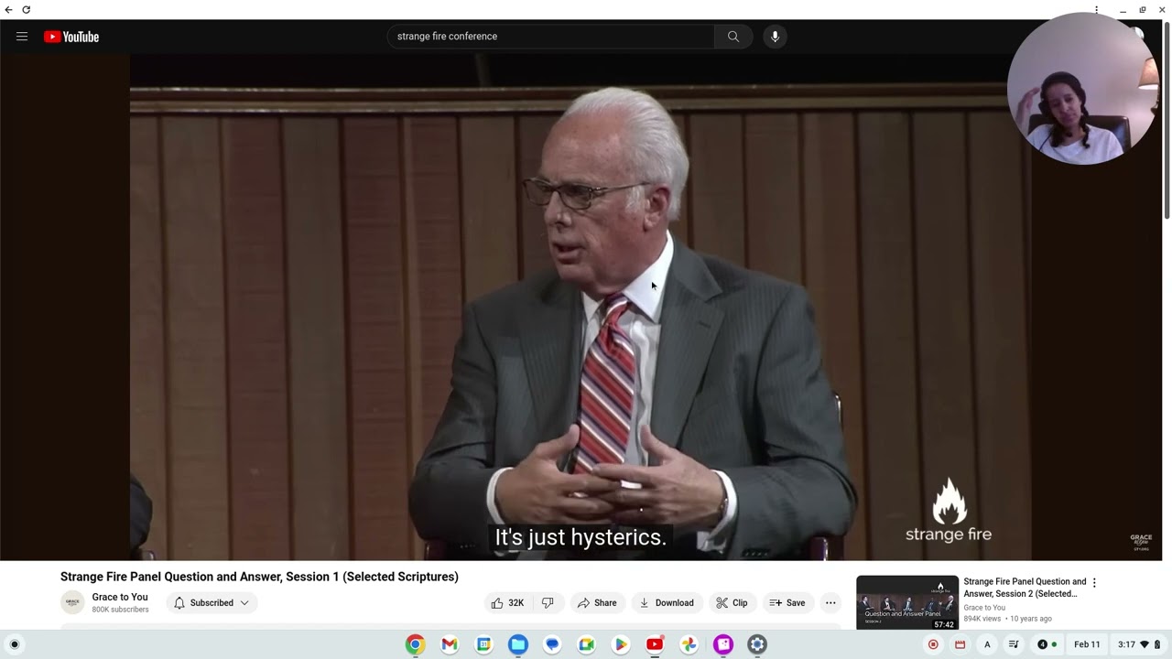The image size is (1172, 659).
Task: Open the Grace to You channel avatar
Action: (x=72, y=602)
